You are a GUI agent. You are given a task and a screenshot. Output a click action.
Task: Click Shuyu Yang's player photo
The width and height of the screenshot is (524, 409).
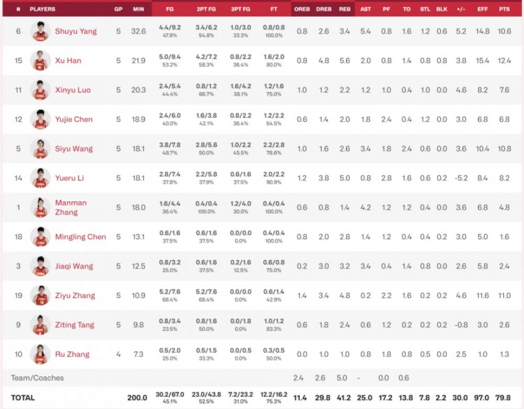tap(41, 31)
